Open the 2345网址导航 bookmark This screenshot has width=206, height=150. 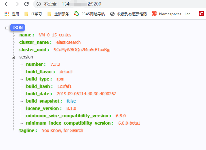tap(89, 14)
